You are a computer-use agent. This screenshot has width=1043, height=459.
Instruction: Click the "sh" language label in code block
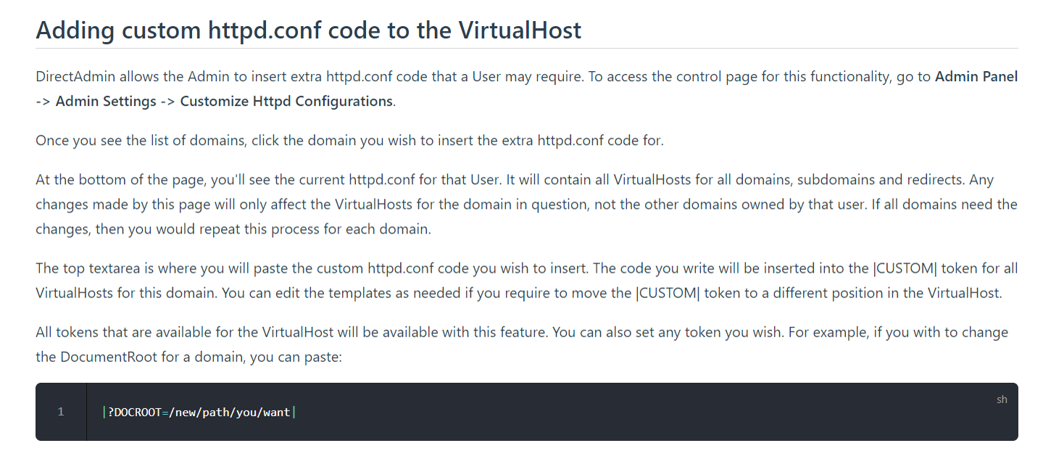(1002, 400)
